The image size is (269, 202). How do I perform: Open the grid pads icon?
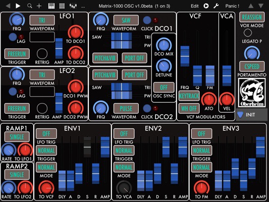click(x=62, y=6)
